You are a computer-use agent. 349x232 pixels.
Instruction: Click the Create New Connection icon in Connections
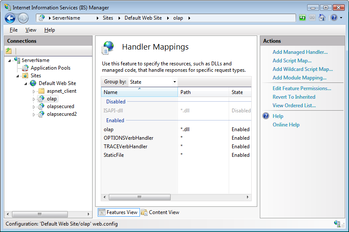coord(9,51)
